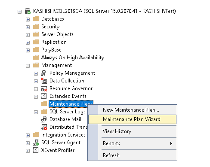This screenshot has width=210, height=167.
Task: Expand the Extended Events node
Action: (x=36, y=97)
